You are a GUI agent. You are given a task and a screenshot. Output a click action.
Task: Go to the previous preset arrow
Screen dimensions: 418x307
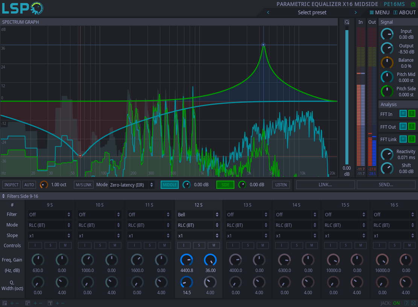pyautogui.click(x=268, y=12)
